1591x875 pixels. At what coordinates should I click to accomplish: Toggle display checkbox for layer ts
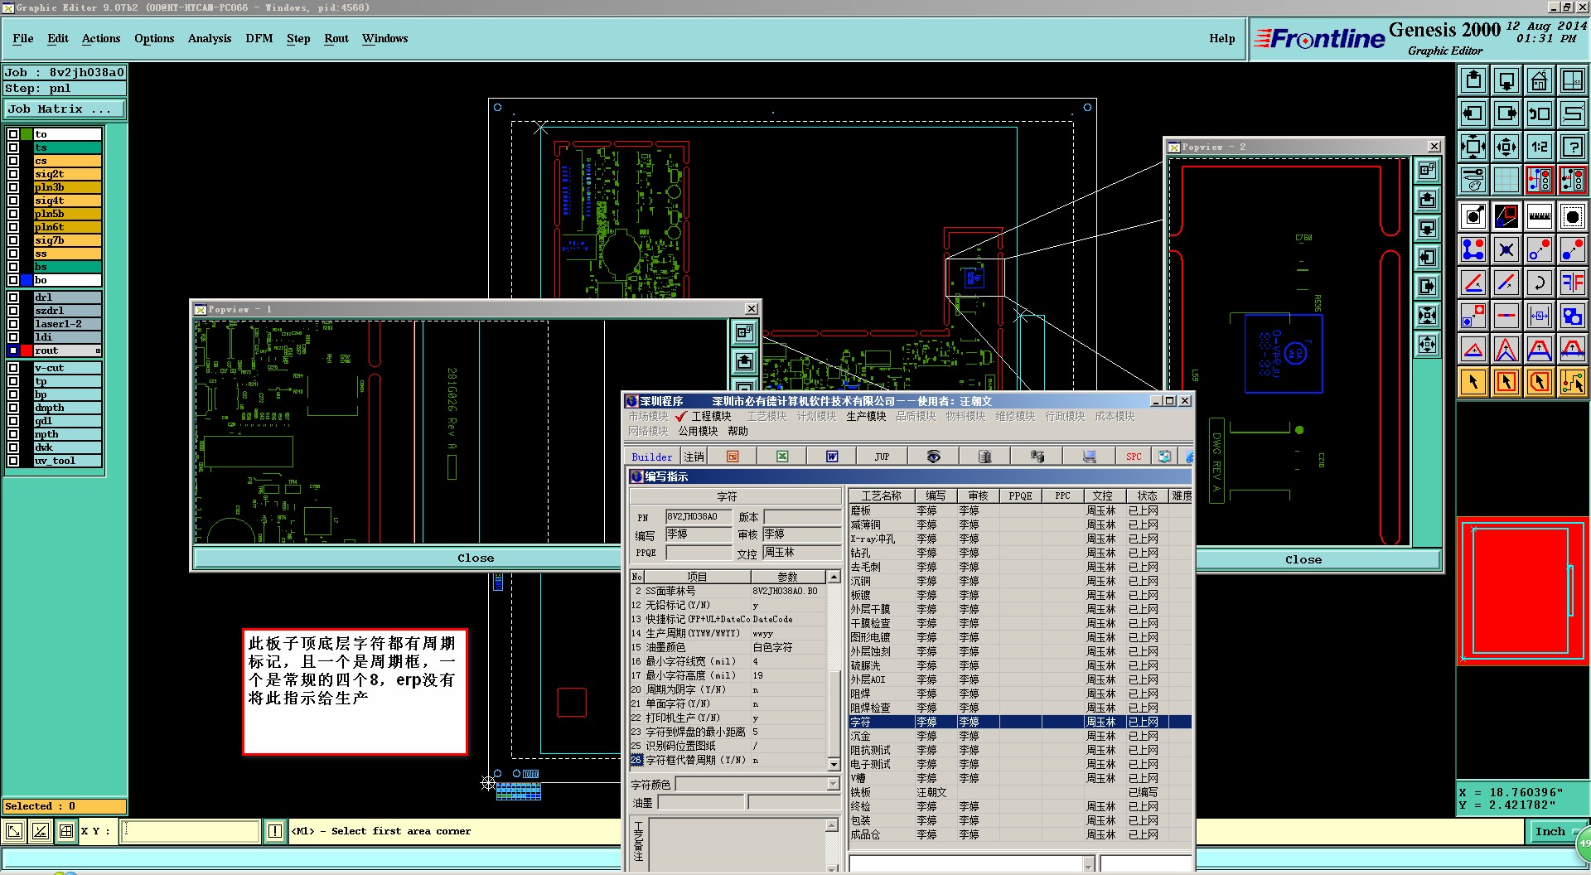[13, 147]
